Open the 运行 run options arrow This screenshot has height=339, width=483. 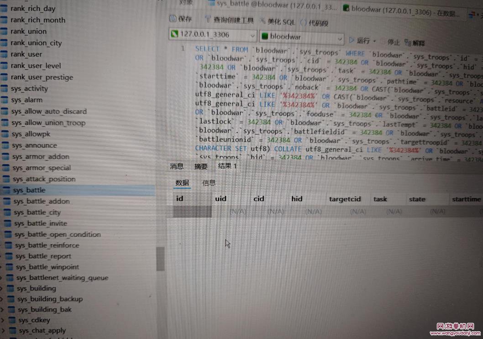374,42
